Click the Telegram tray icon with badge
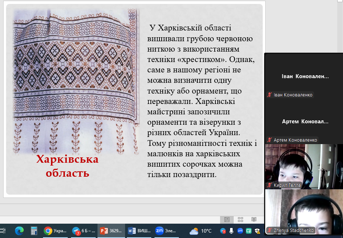This screenshot has width=343, height=238. 223,231
